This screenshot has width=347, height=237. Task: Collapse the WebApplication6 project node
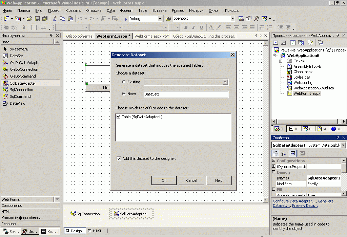tap(274, 56)
